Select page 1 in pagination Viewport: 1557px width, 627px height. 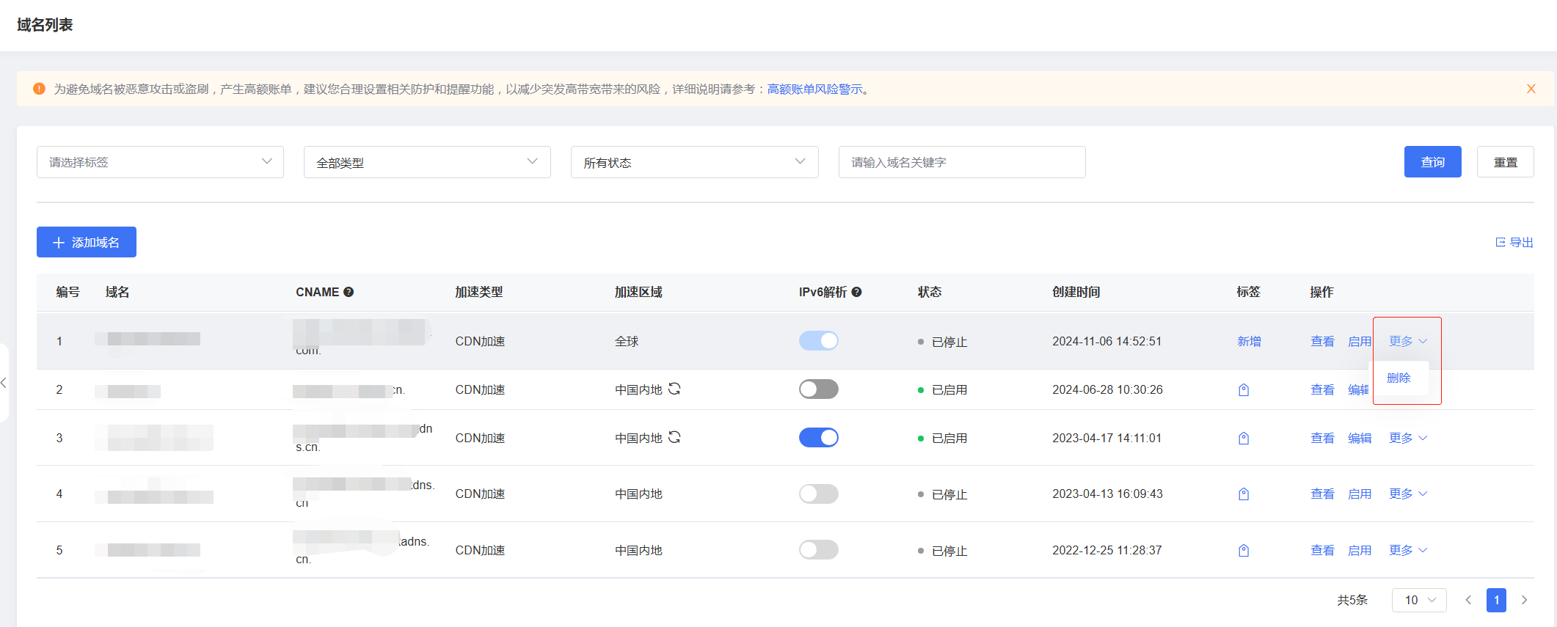pos(1496,600)
